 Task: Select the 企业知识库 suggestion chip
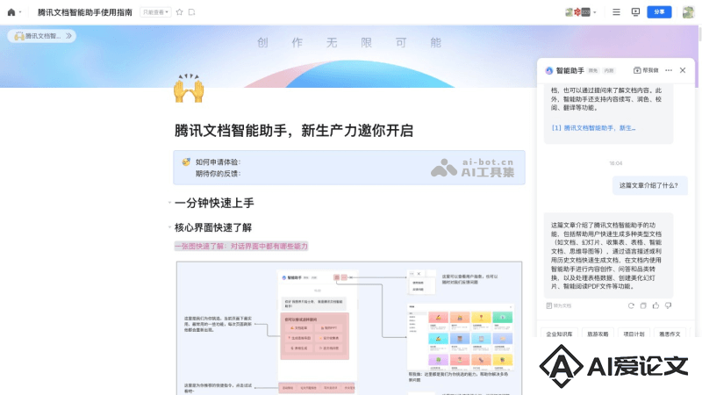click(x=559, y=334)
